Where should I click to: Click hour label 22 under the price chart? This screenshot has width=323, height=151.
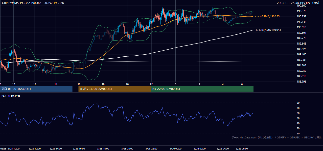151,84
